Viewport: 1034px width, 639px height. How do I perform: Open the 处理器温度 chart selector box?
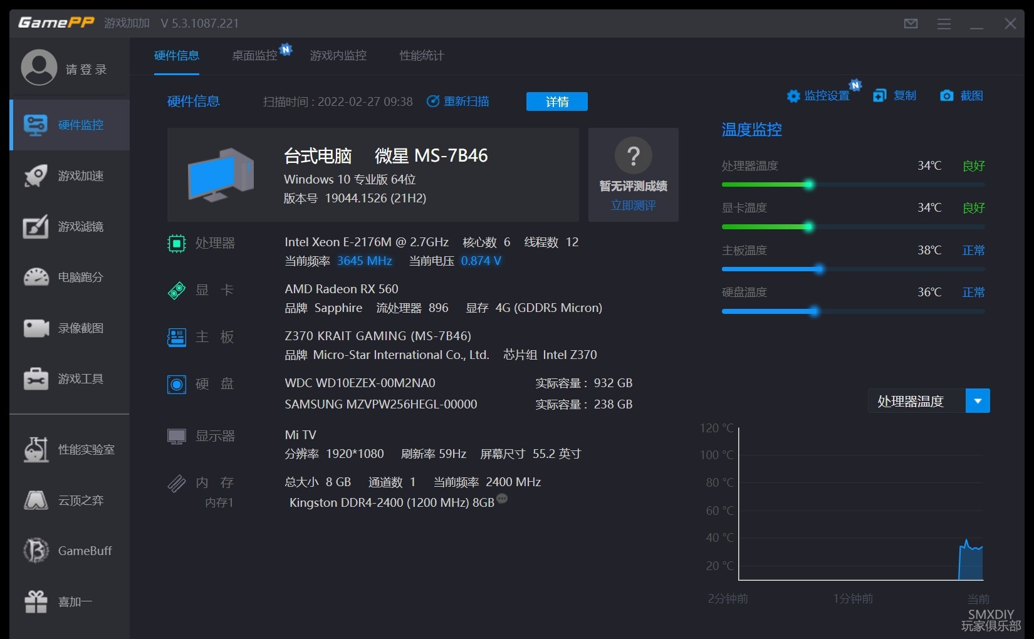click(x=929, y=401)
